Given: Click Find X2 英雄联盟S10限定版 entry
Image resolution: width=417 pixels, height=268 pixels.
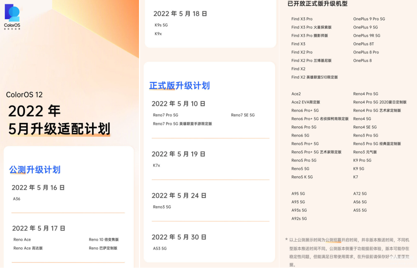Looking at the screenshot, I should (315, 77).
